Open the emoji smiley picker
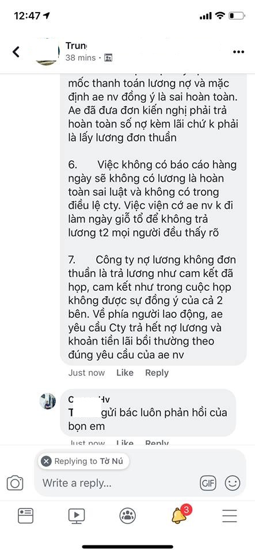 click(x=233, y=482)
